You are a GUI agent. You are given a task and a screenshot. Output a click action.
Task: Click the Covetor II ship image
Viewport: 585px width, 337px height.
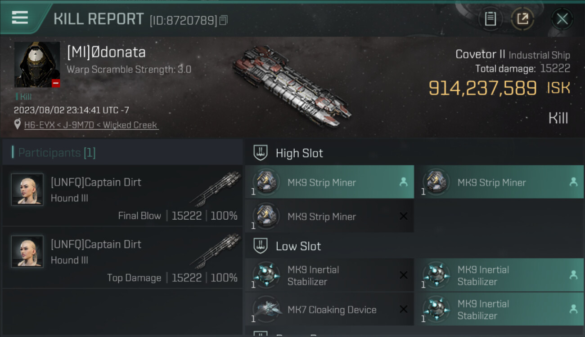click(x=292, y=85)
